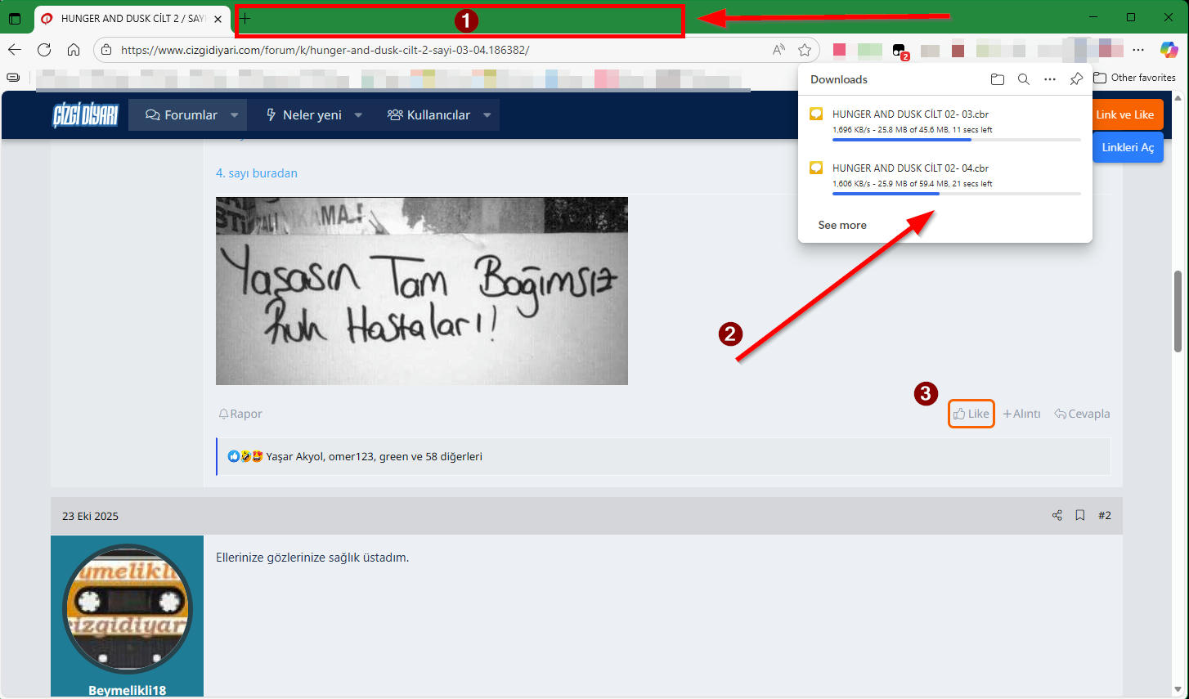Search downloads with the magnifier icon
1189x699 pixels.
coord(1023,79)
